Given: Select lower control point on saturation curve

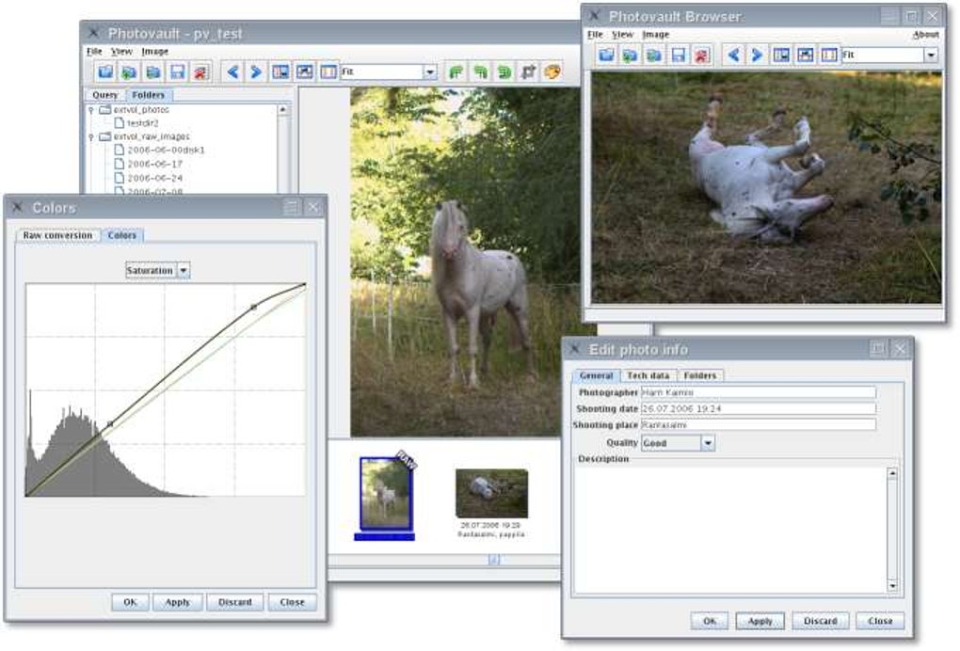Looking at the screenshot, I should [x=110, y=423].
